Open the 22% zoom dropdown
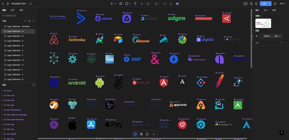289x140 pixels. [x=283, y=4]
